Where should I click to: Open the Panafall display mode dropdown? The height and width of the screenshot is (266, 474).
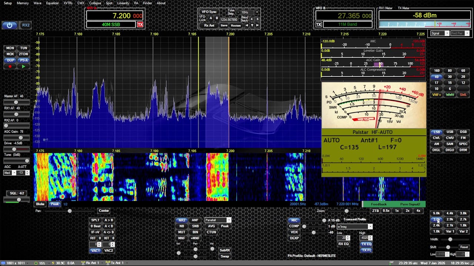tap(218, 220)
